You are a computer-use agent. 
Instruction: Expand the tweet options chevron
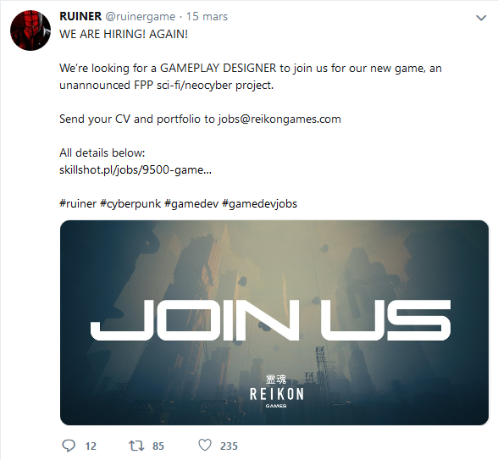coord(481,18)
